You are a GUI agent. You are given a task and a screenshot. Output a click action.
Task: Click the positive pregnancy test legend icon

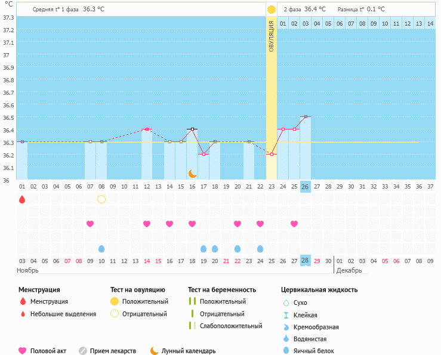point(192,301)
